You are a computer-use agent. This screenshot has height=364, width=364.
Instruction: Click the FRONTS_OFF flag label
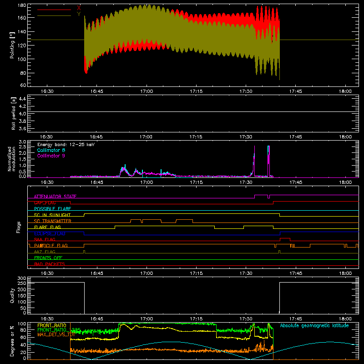tap(48, 258)
